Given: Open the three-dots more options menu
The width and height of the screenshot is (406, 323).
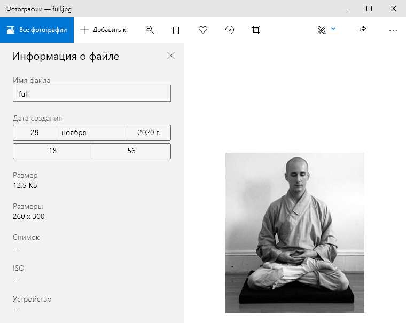Looking at the screenshot, I should (x=393, y=30).
